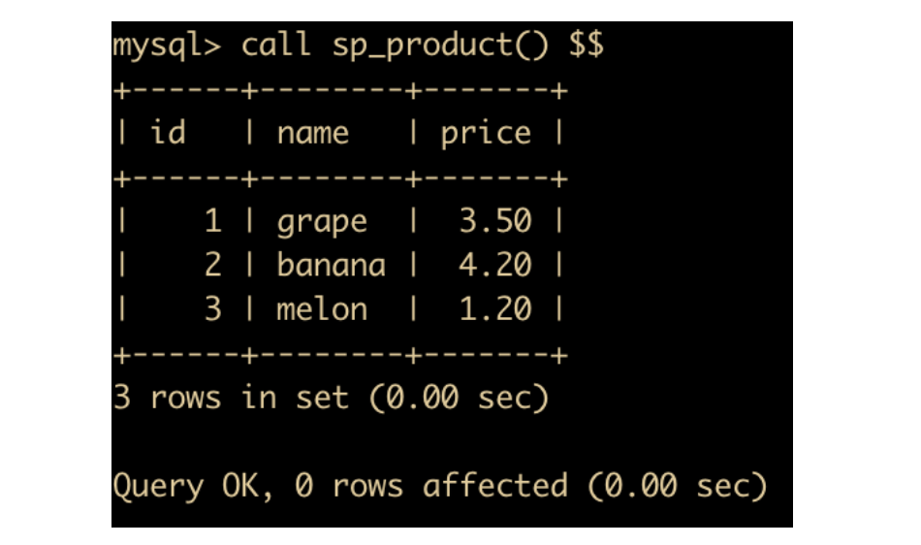The height and width of the screenshot is (545, 921).
Task: Click the word affected in last line
Action: tap(494, 485)
